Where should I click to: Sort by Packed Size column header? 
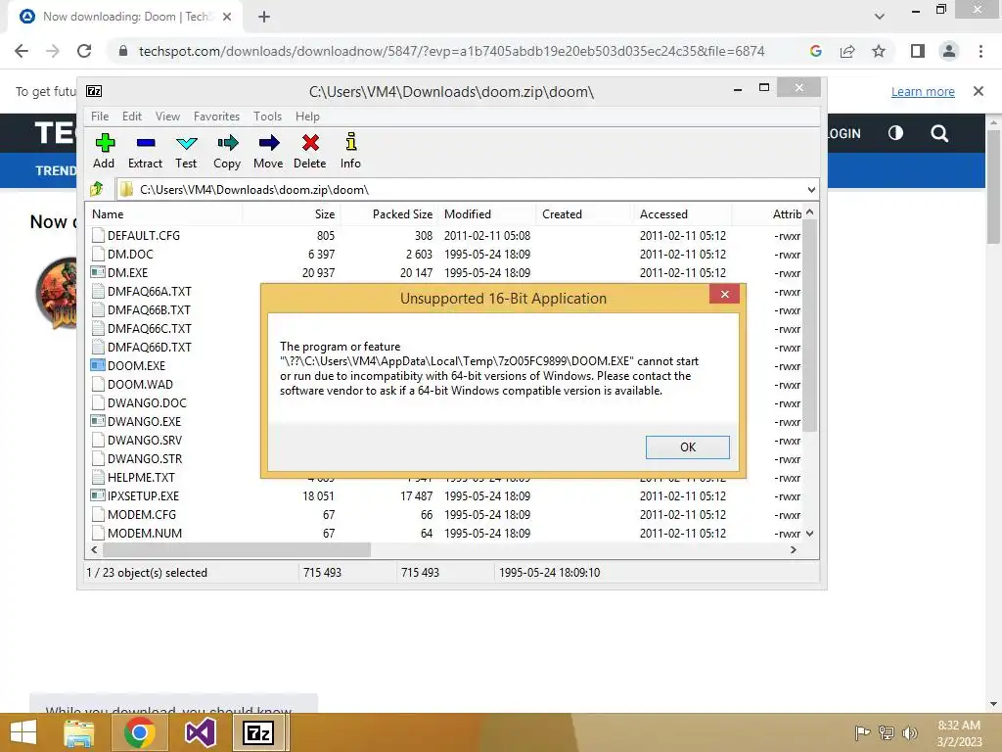coord(389,214)
